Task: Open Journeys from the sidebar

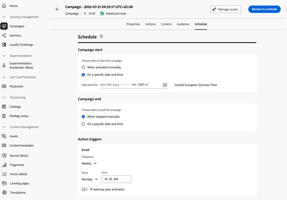Action: click(15, 35)
